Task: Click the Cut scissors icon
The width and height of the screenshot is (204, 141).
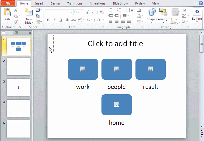Action: tap(16, 10)
